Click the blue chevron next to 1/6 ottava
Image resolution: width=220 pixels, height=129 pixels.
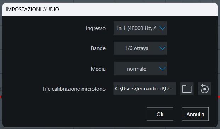pos(162,48)
